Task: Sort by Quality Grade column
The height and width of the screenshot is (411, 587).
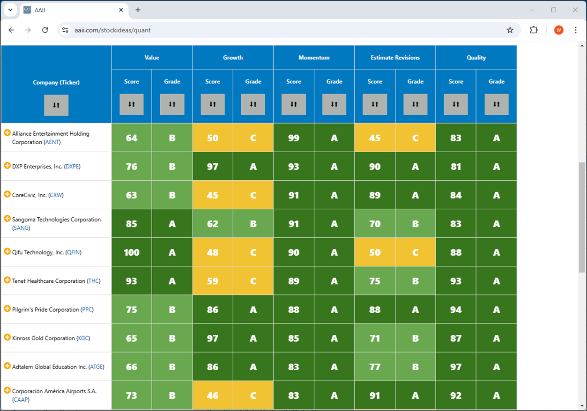Action: click(x=497, y=104)
